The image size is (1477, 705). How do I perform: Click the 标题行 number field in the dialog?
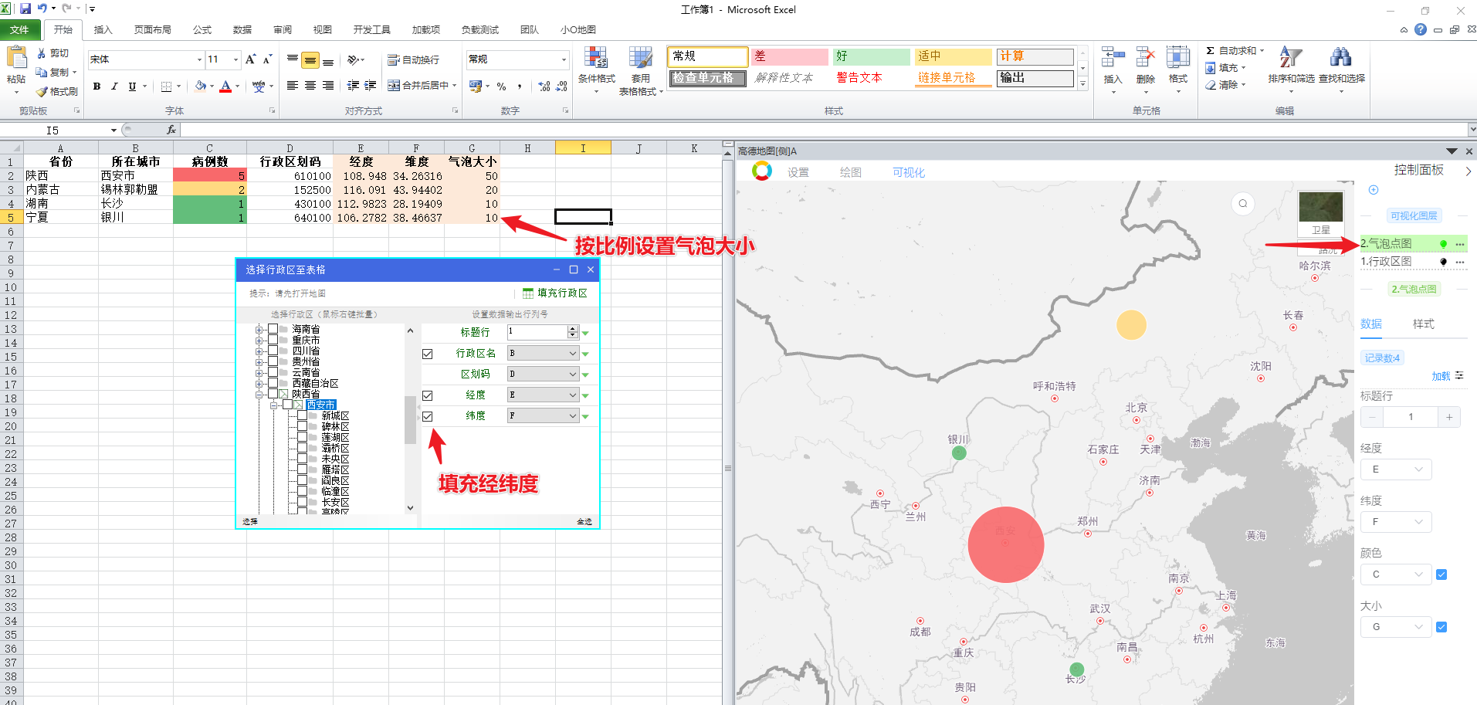(x=537, y=332)
